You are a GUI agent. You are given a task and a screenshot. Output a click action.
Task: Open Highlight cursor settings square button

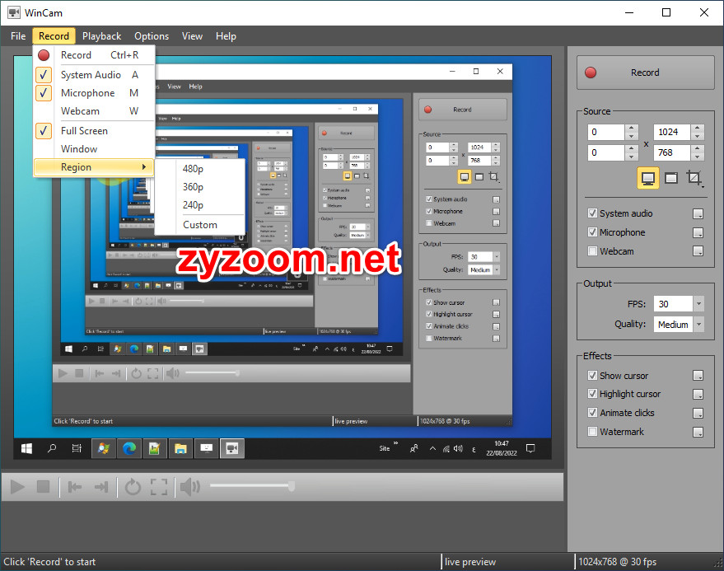[698, 394]
